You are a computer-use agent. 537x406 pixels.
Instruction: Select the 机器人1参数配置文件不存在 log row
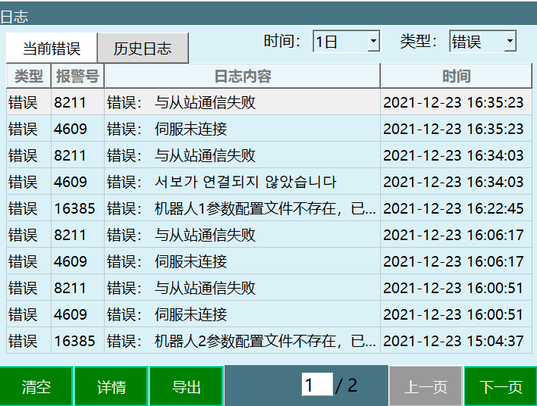pos(243,208)
